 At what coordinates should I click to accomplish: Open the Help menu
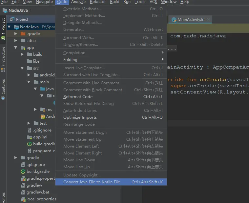[185, 2]
